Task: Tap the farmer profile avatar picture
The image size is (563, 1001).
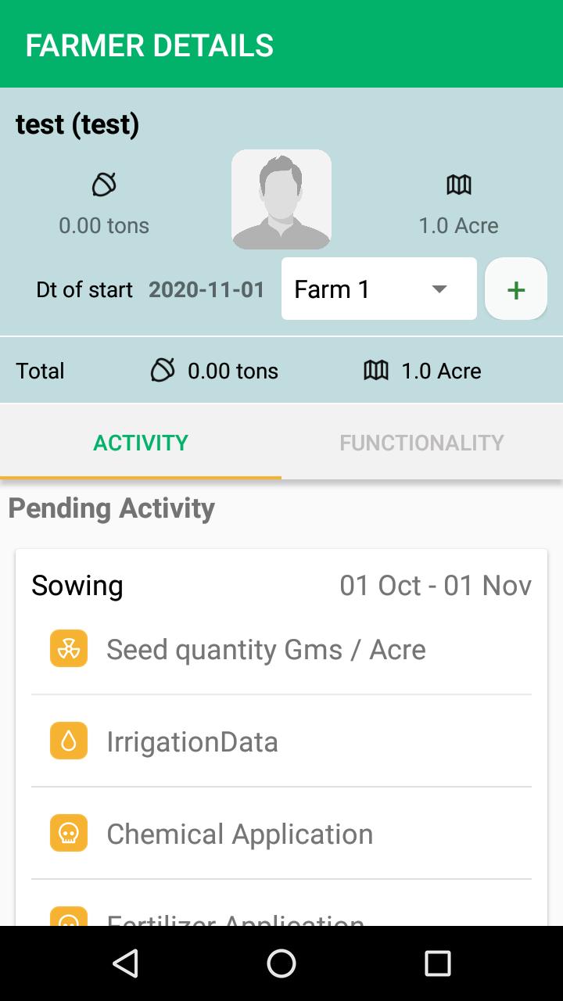Action: [281, 199]
